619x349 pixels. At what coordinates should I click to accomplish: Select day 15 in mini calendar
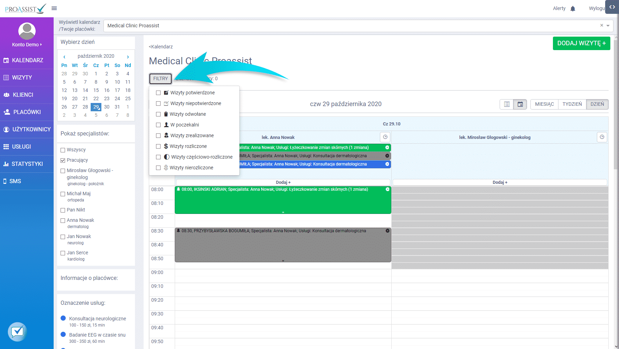96,90
